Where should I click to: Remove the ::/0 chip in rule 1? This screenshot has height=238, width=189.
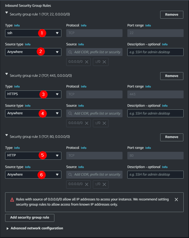coord(104,62)
